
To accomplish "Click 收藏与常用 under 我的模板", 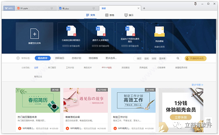I will pos(160,47).
